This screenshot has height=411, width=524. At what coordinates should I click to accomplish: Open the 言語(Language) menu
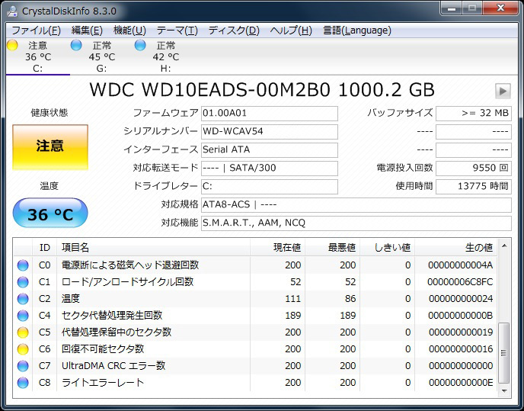357,31
